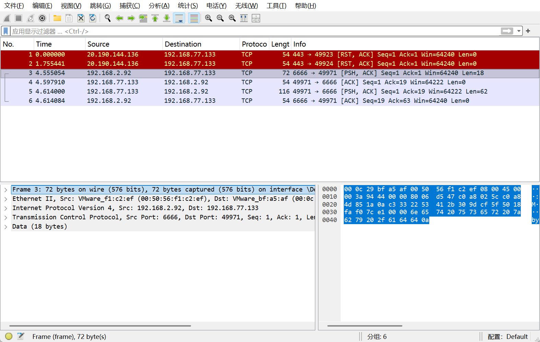
Task: Open capture file properties status icon
Action: 21,337
